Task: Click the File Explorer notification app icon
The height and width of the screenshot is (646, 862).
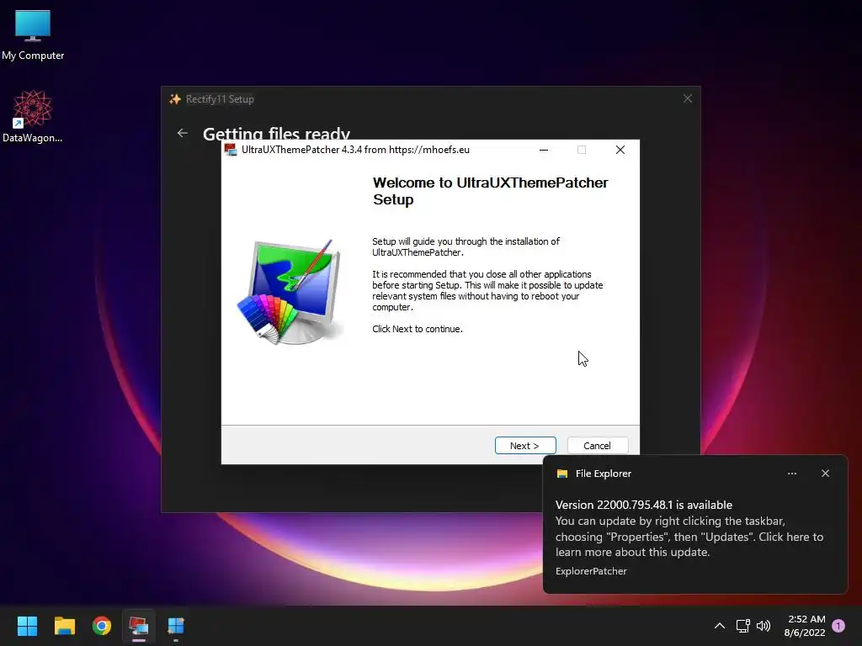Action: tap(561, 474)
